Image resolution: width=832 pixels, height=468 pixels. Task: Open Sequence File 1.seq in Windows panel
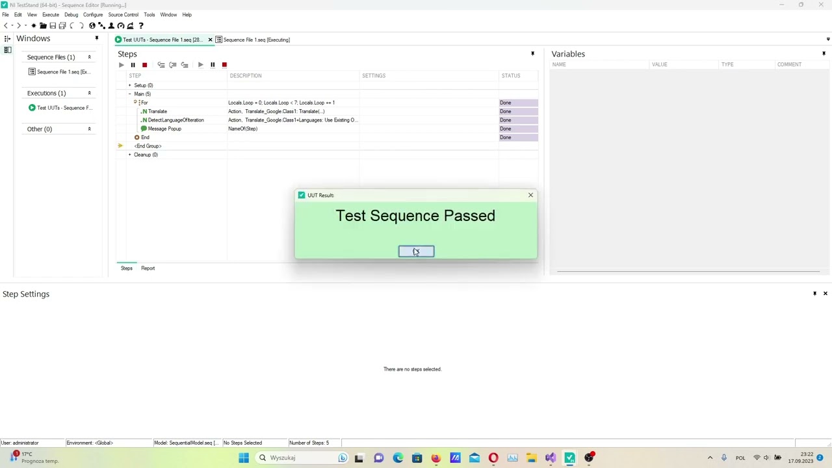pyautogui.click(x=59, y=72)
